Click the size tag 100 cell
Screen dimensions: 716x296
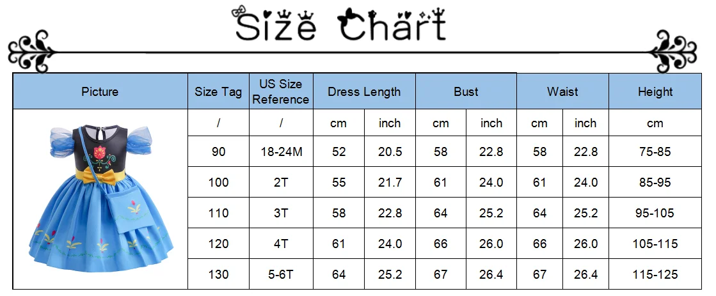point(218,182)
